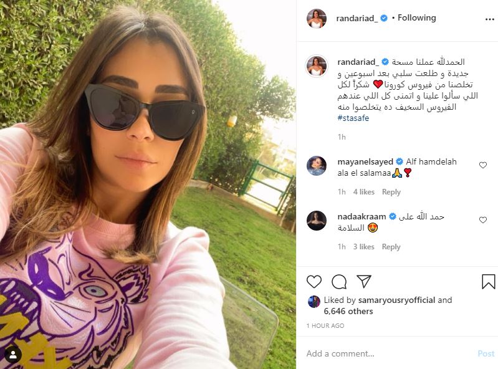This screenshot has height=369, width=498.
Task: Save the post with the bookmark icon
Action: point(488,281)
